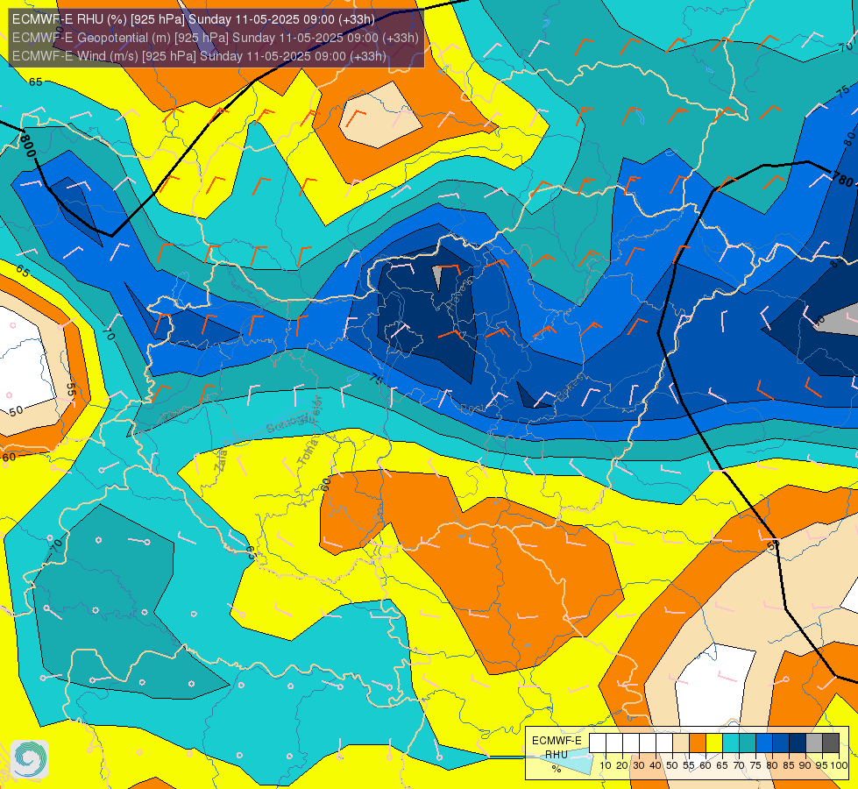Pick the dark grey 95-100 legend swatch
Viewport: 858px width, 789px height.
(x=830, y=743)
